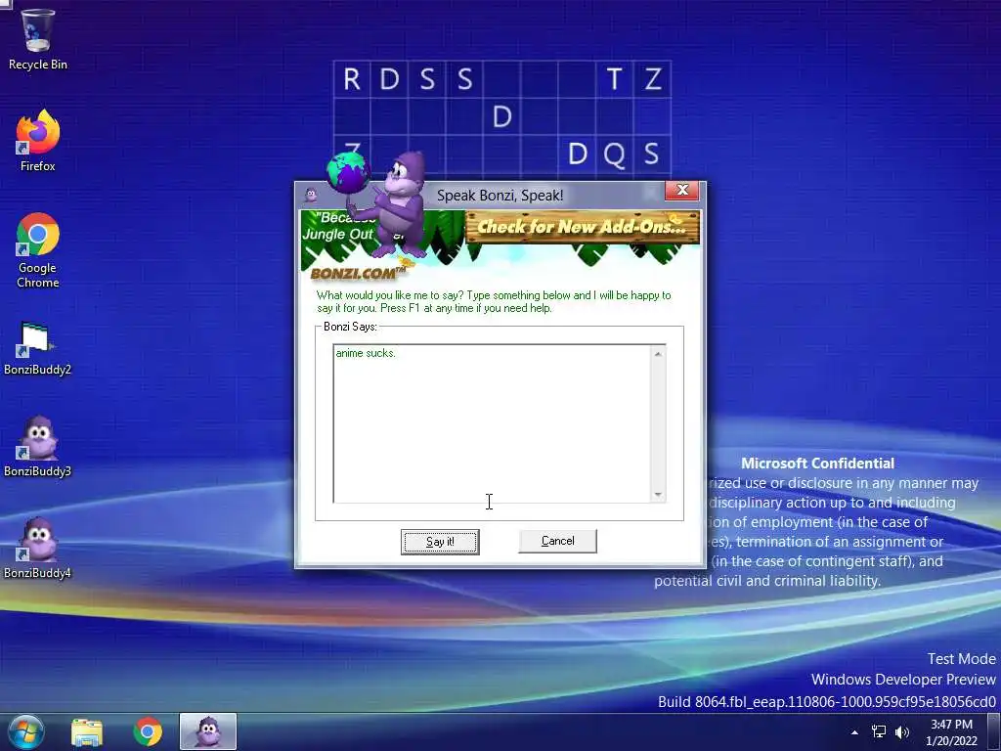Click the Bonzi icon in dialog title bar
The height and width of the screenshot is (751, 1001).
[311, 195]
